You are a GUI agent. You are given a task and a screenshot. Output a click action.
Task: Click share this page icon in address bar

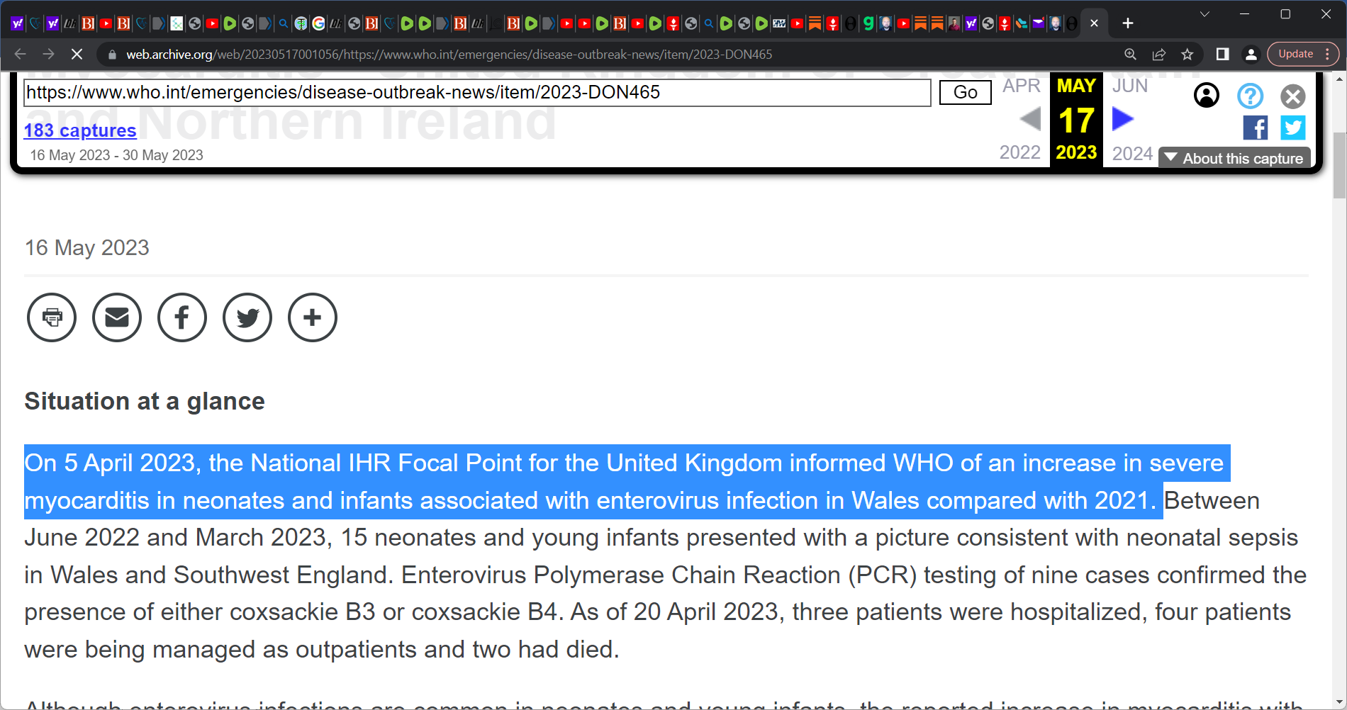click(1159, 54)
